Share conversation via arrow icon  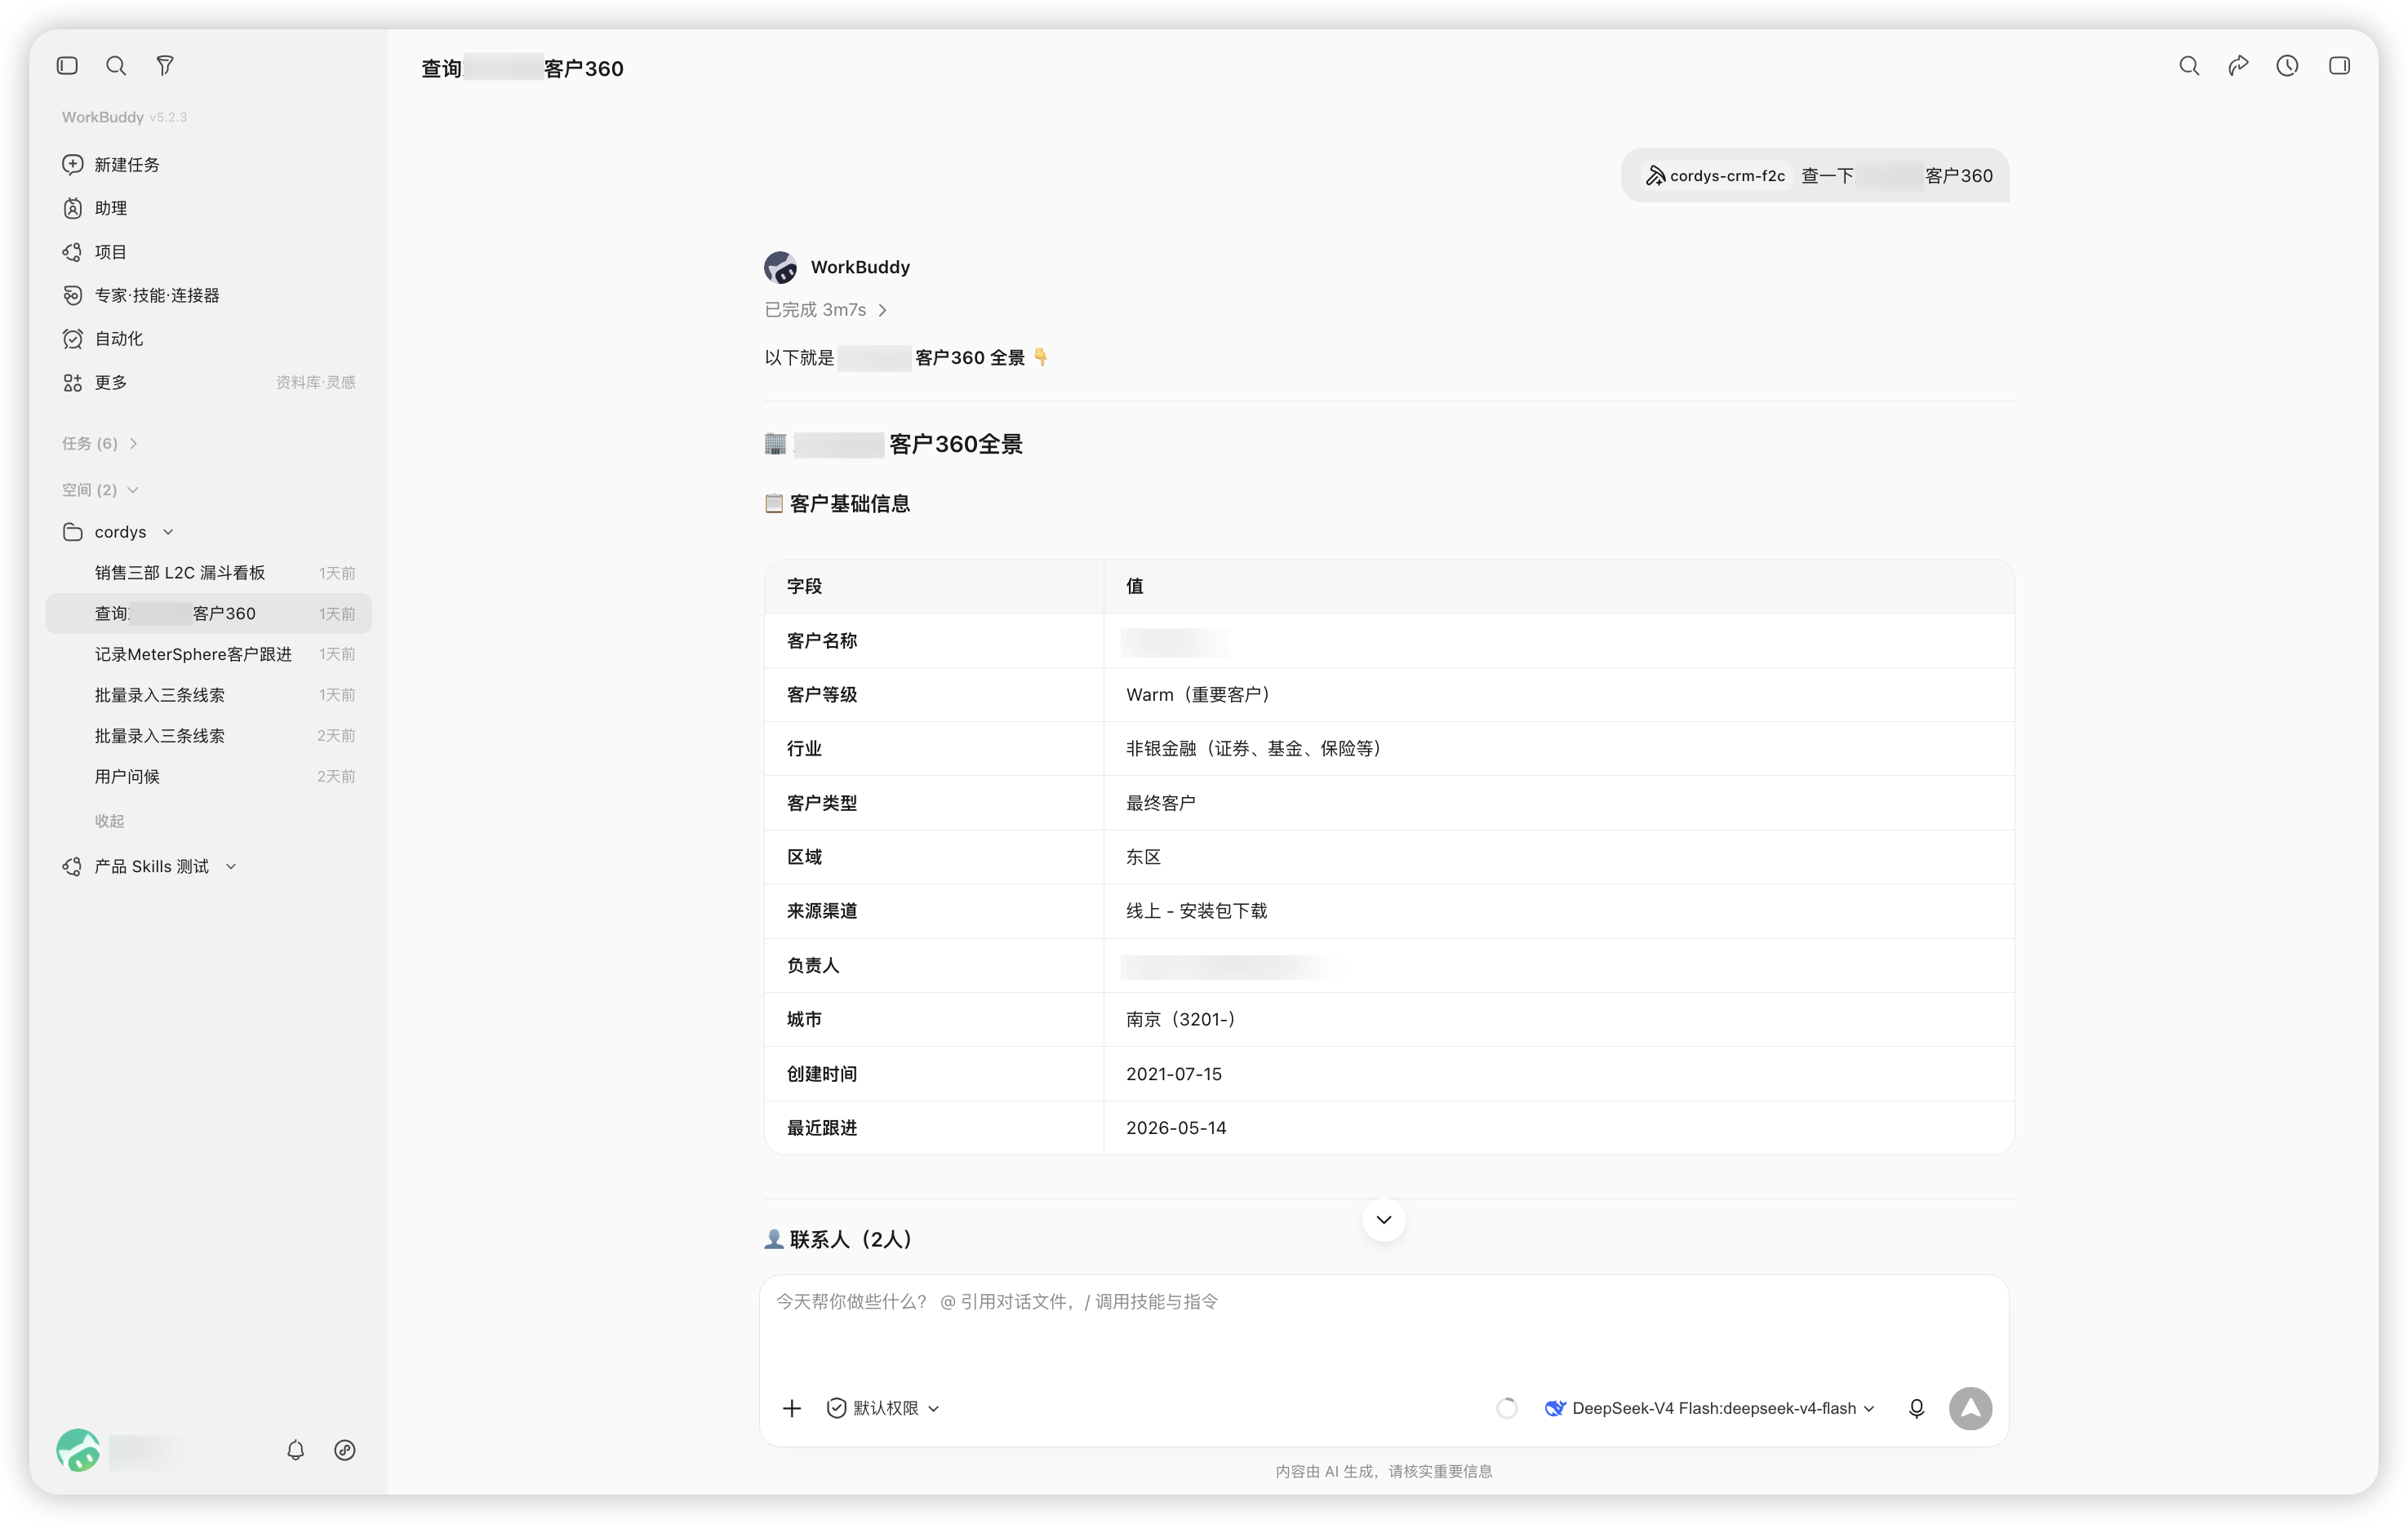coord(2238,66)
